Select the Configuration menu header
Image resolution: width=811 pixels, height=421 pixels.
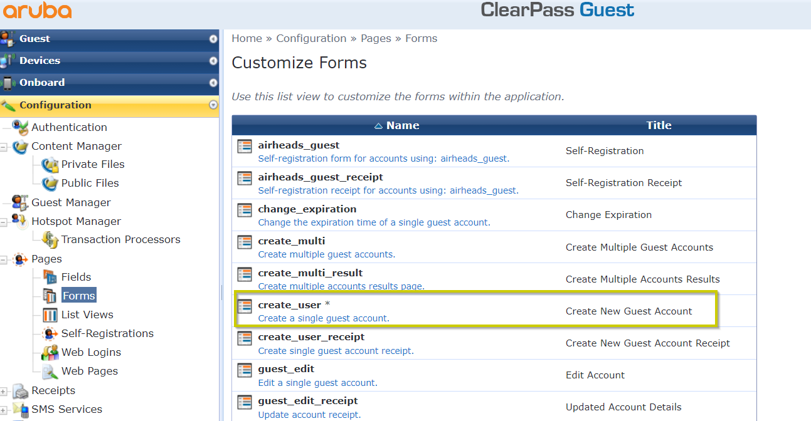pyautogui.click(x=109, y=105)
